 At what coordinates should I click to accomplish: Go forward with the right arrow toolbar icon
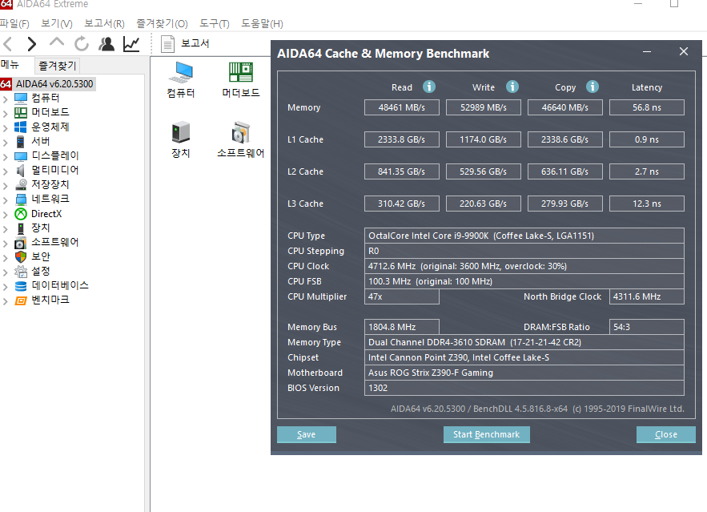pyautogui.click(x=31, y=44)
